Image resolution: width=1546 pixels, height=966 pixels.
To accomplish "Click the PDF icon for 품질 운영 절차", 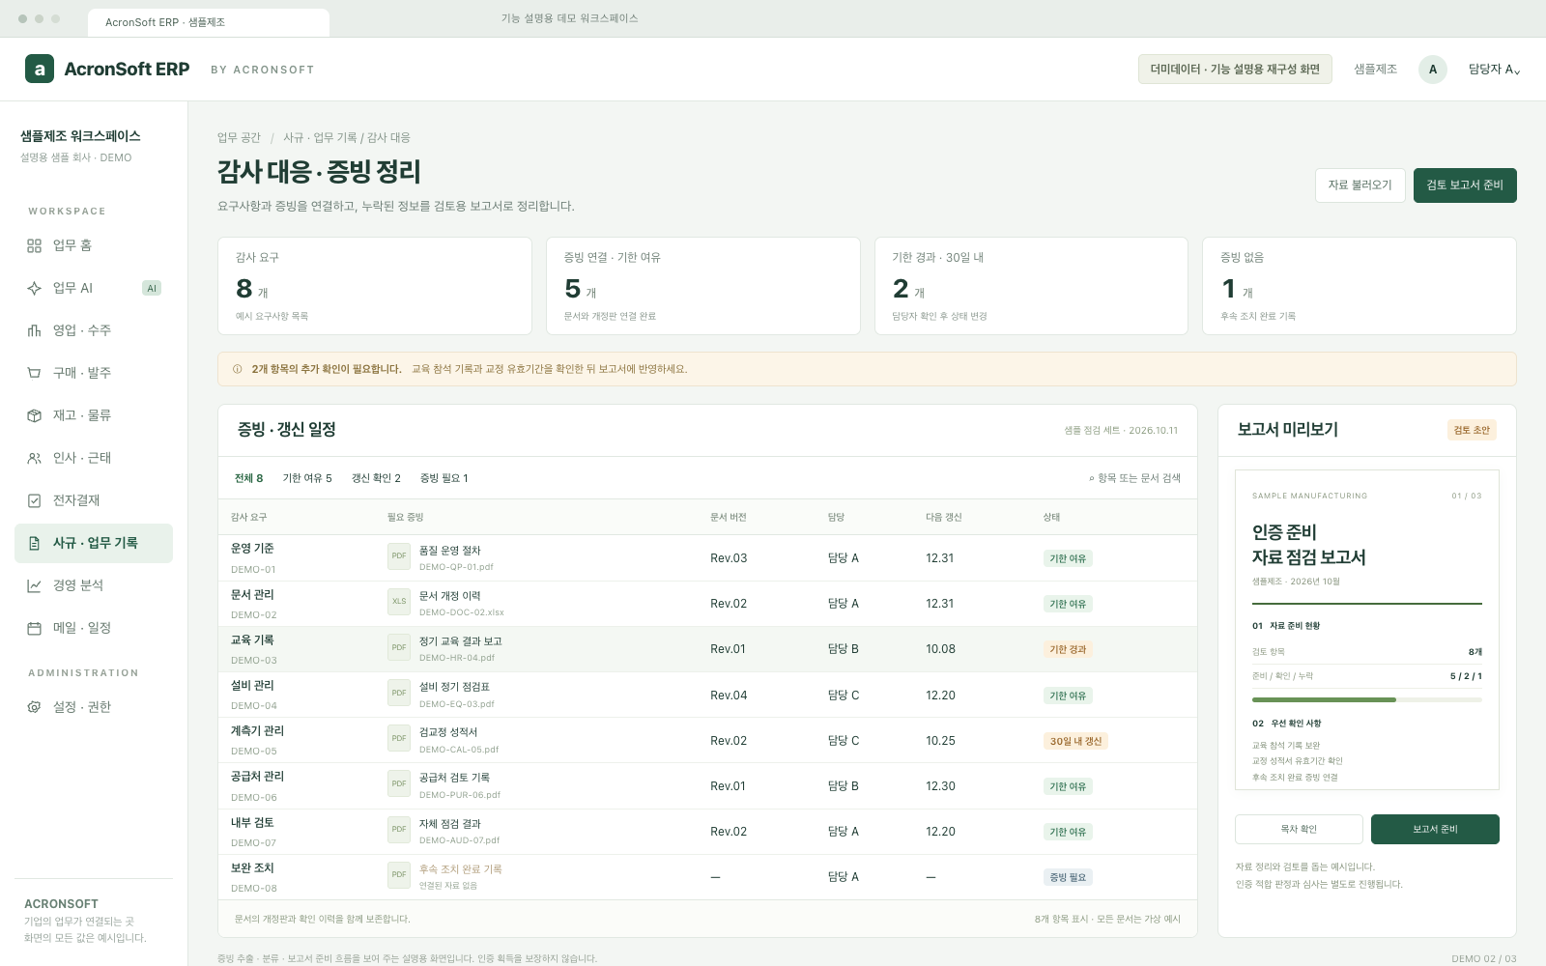I will [399, 556].
